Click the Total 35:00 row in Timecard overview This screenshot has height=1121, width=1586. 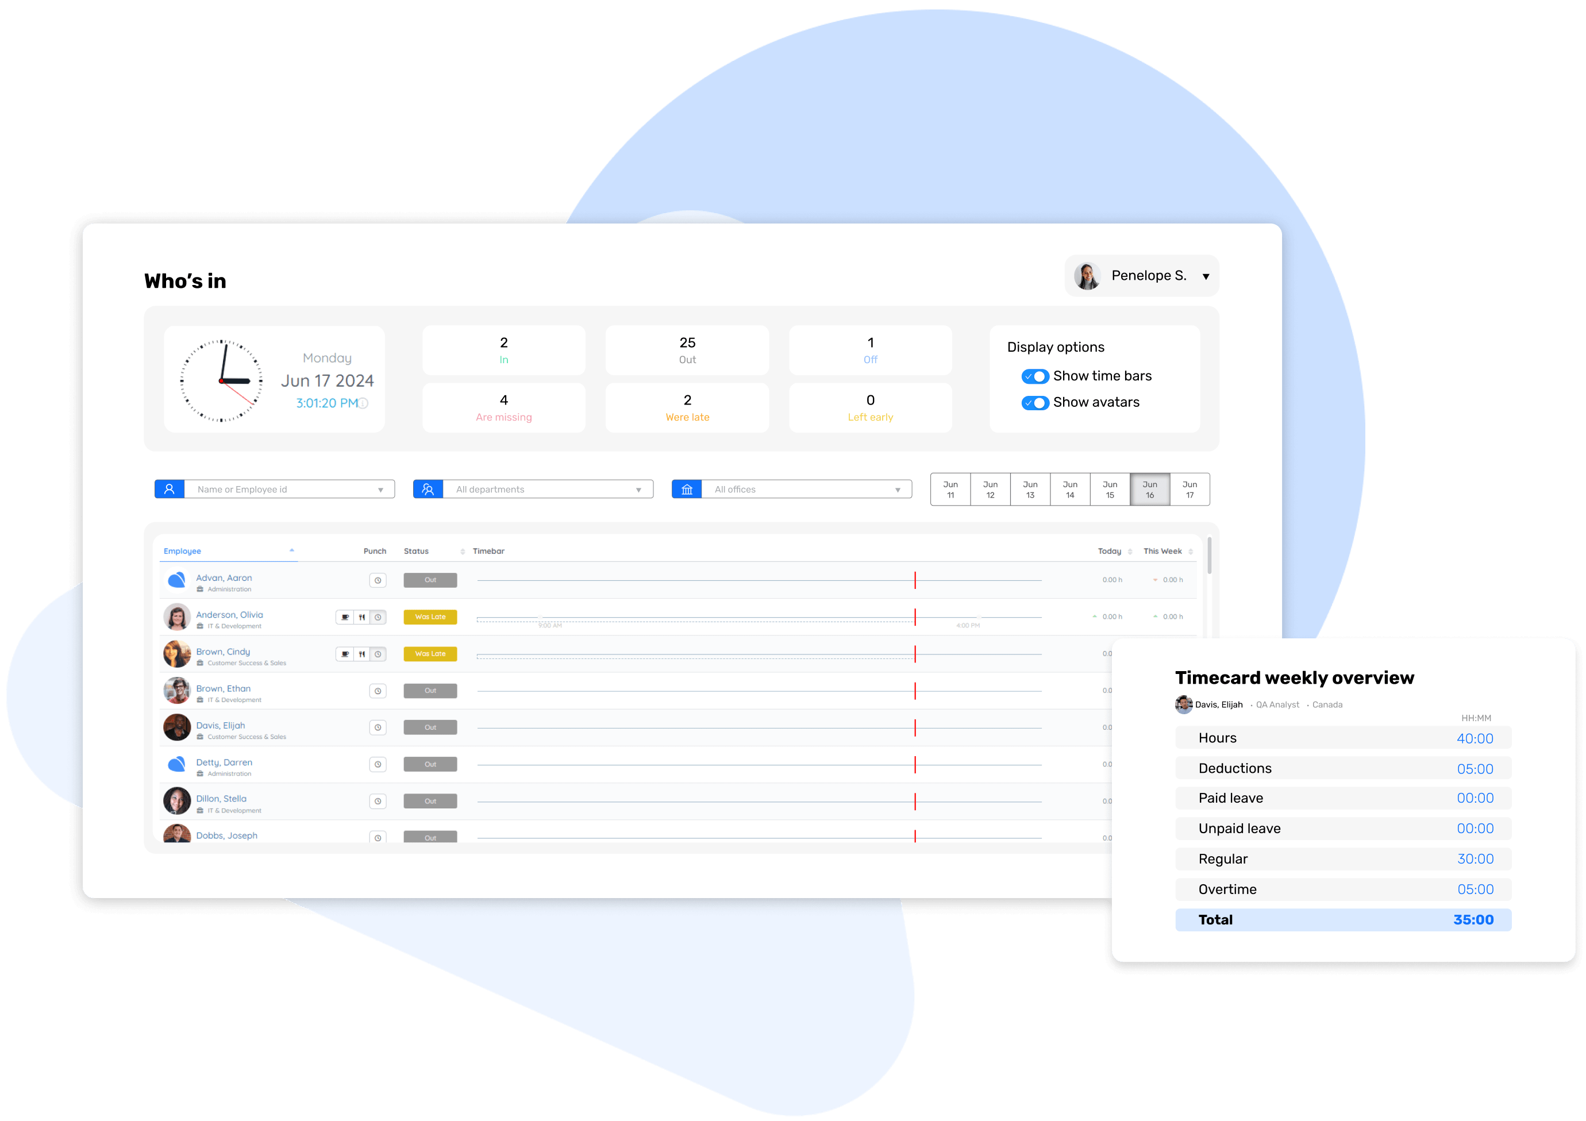(1344, 920)
